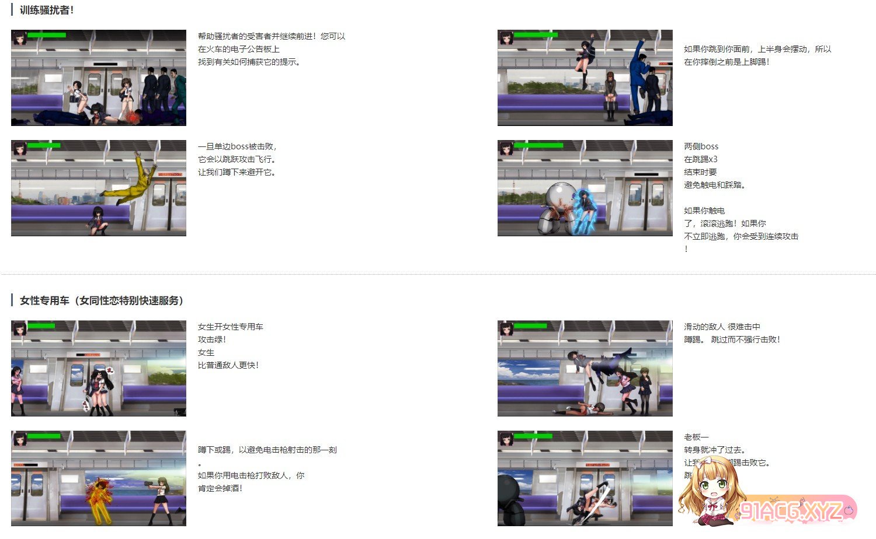
Task: Click the green health bar in the yellow-suit screenshot
Action: point(44,145)
